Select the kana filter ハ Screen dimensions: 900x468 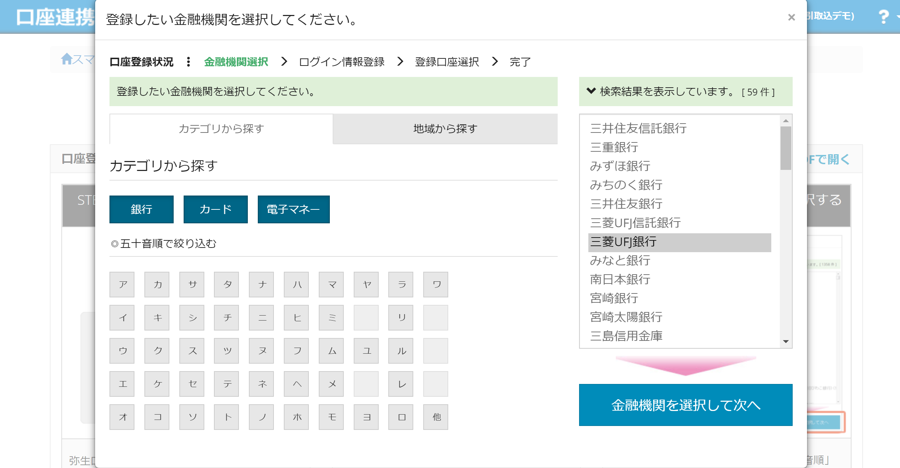[x=296, y=285]
